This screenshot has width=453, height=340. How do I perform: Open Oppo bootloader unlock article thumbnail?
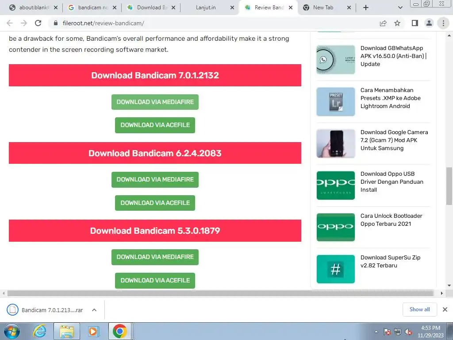pyautogui.click(x=335, y=227)
